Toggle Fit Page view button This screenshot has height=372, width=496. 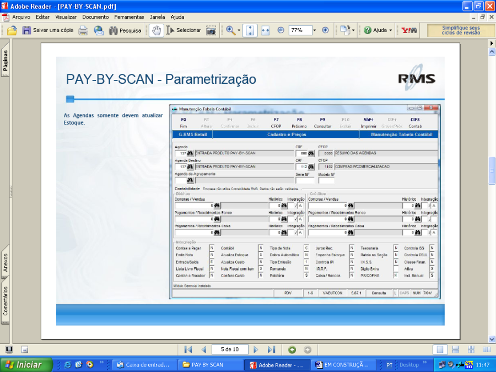(250, 30)
